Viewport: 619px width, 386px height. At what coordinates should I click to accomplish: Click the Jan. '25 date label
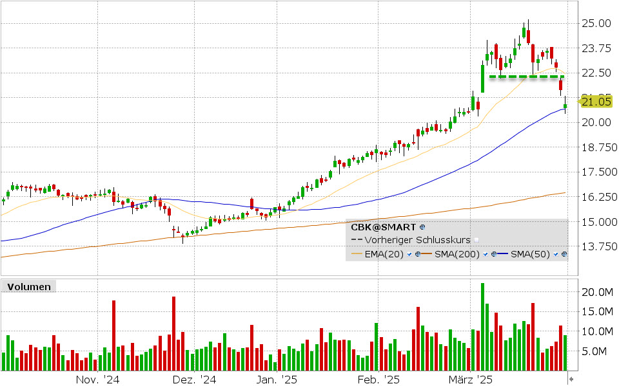tap(277, 380)
